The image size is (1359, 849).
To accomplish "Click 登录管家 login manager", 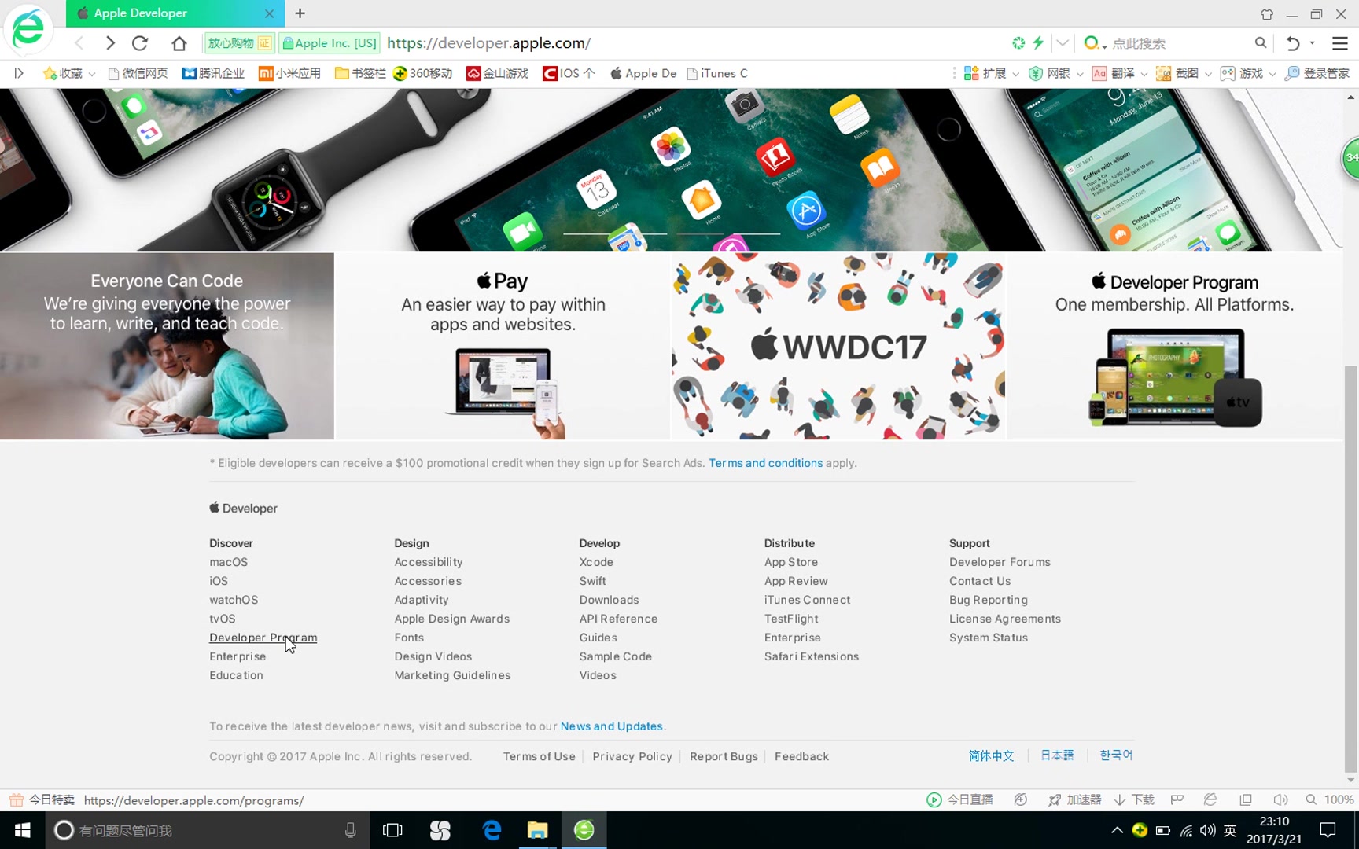I will coord(1317,73).
